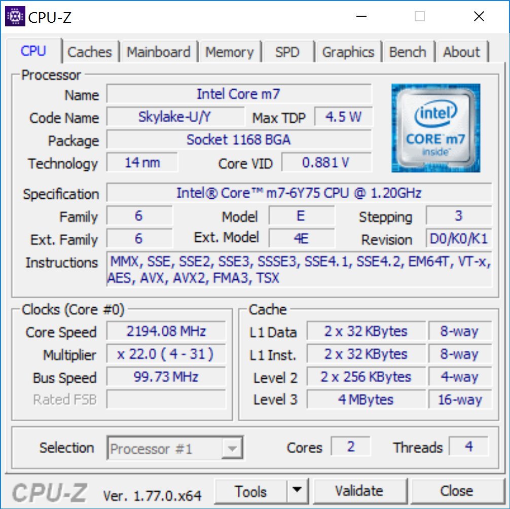
Task: Switch to the Caches tab
Action: pos(89,52)
